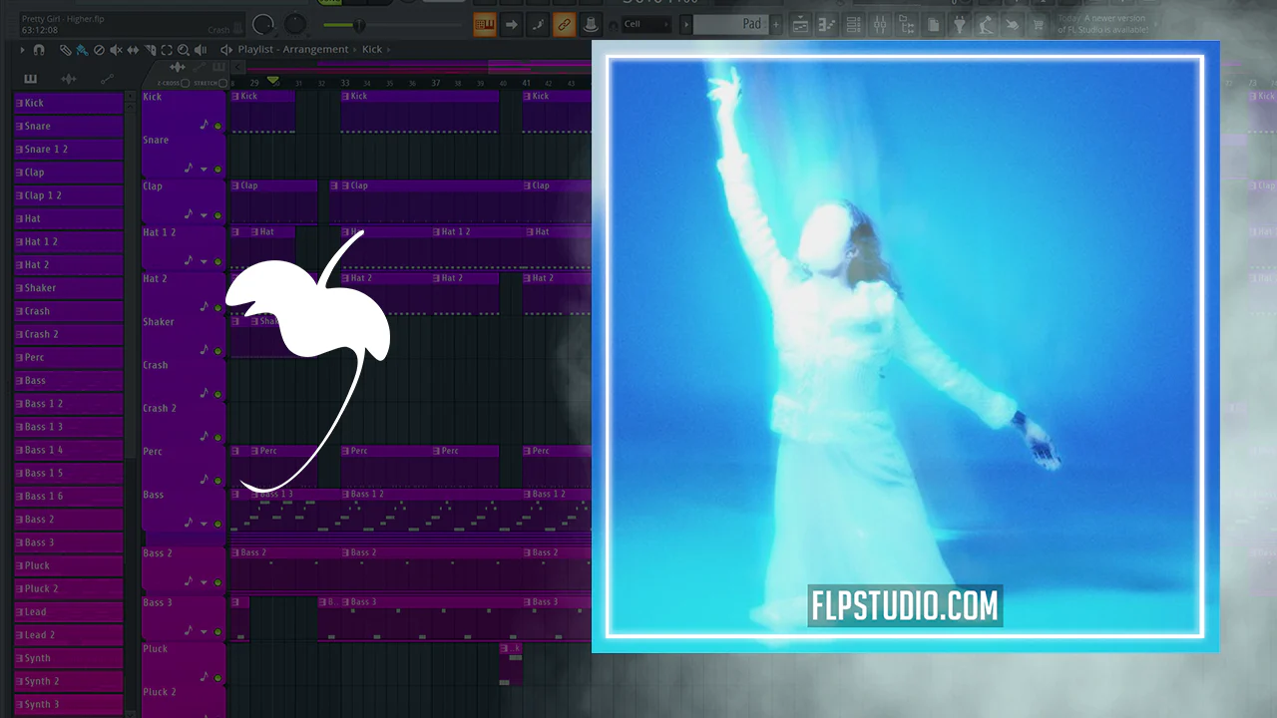Open the Snare track dropdown arrow

205,170
